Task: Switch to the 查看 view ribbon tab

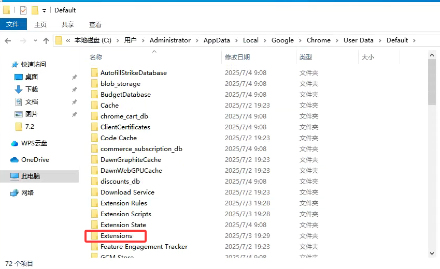Action: tap(95, 24)
